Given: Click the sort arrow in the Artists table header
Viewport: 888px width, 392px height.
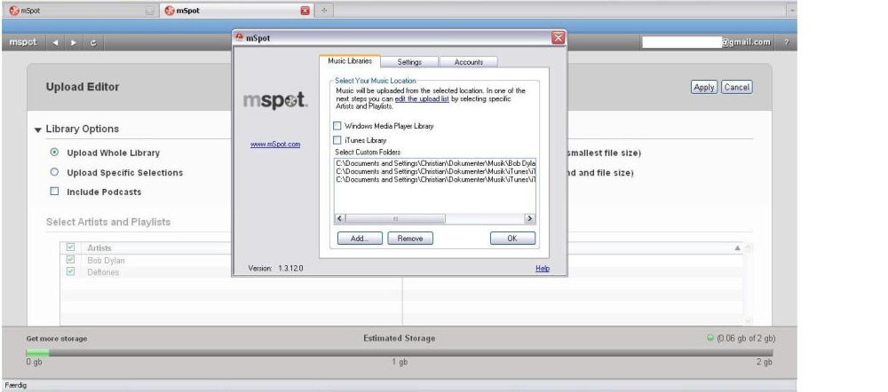Looking at the screenshot, I should [737, 247].
